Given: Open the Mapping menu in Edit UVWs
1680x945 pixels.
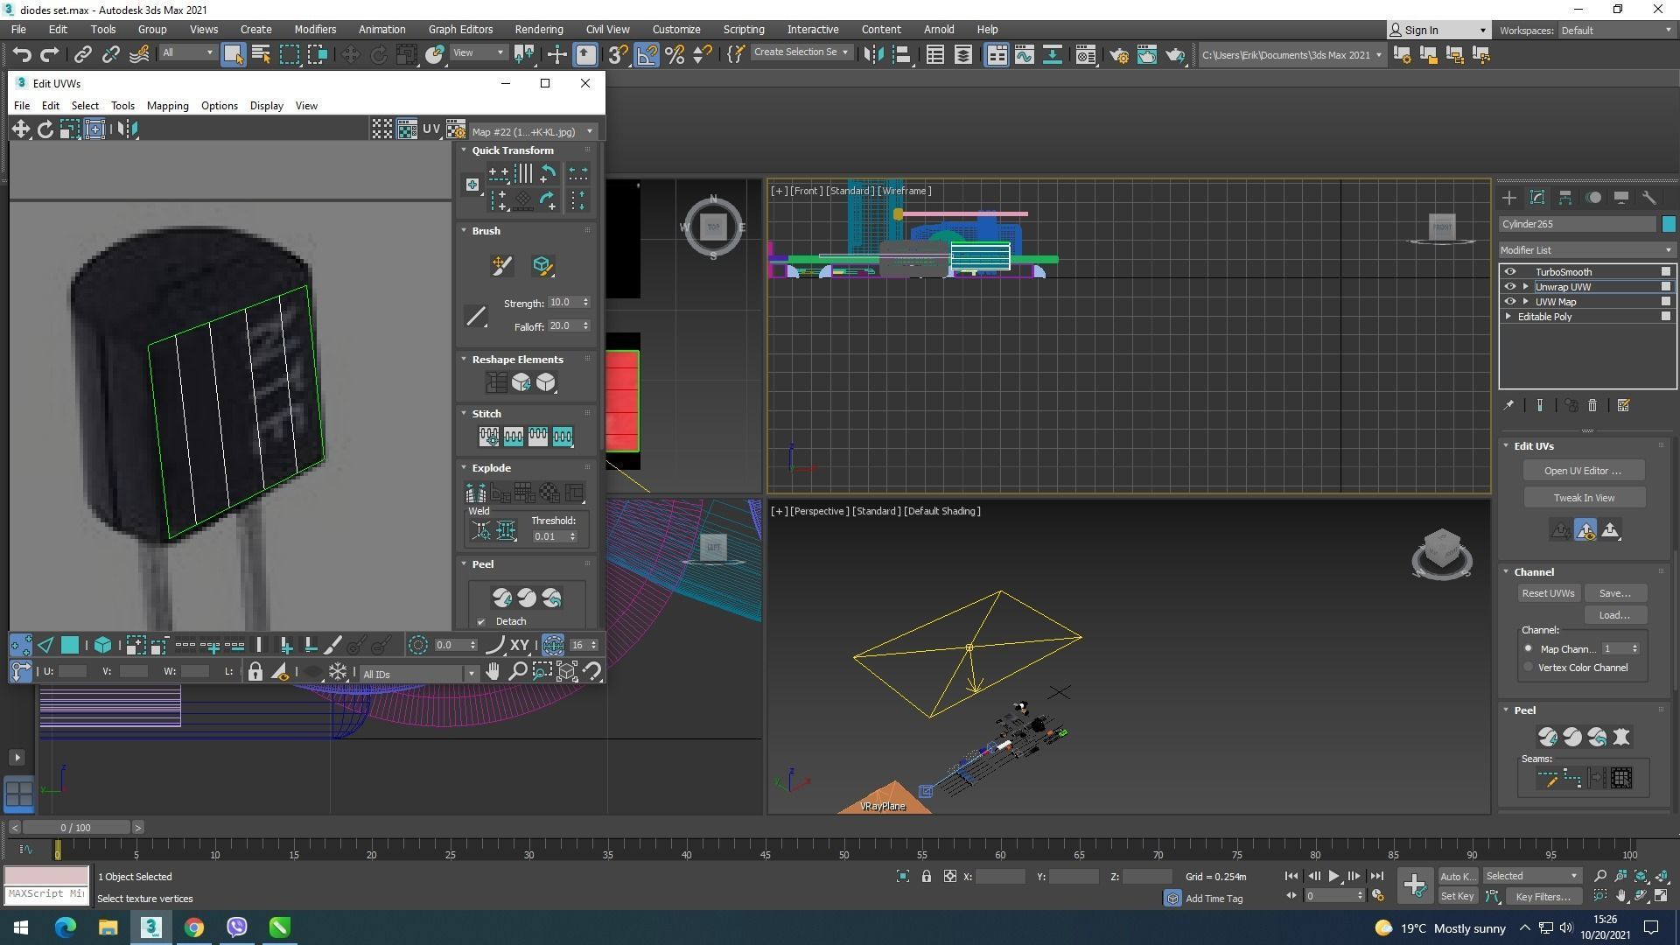Looking at the screenshot, I should pos(167,106).
